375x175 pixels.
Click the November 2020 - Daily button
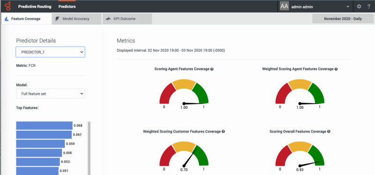(343, 19)
